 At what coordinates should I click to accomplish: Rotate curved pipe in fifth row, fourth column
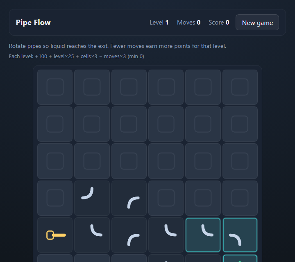166,235
